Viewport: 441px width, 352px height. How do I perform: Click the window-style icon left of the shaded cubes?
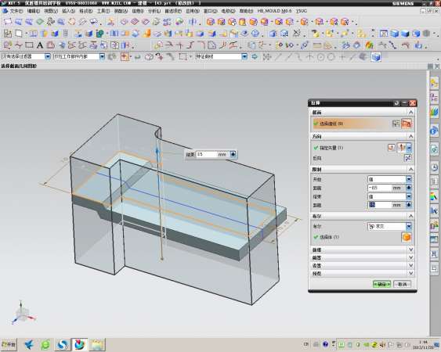(384, 34)
